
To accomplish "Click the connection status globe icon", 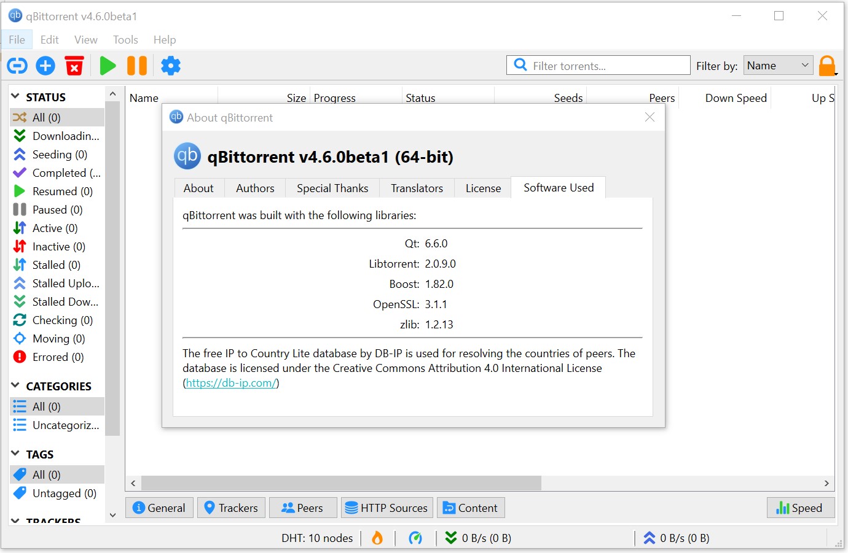I will pyautogui.click(x=416, y=538).
